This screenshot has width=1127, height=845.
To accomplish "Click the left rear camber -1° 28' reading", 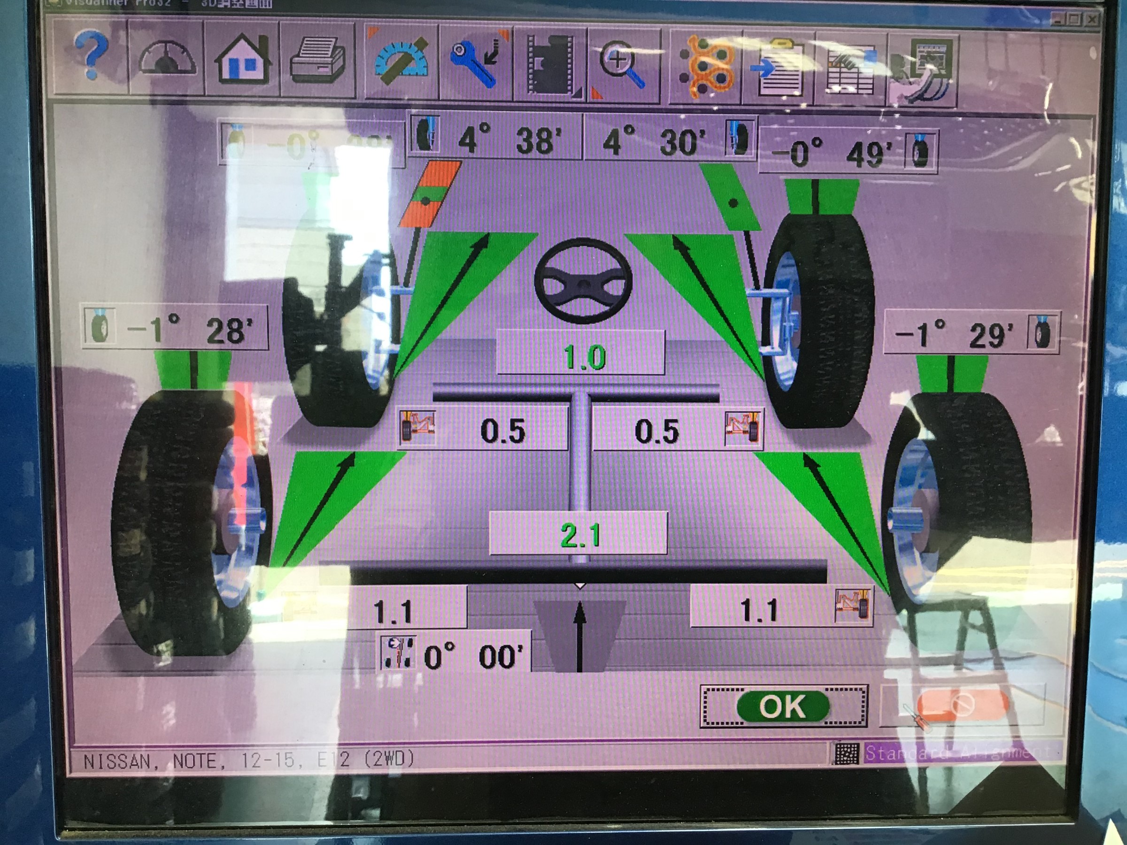I will click(x=175, y=328).
